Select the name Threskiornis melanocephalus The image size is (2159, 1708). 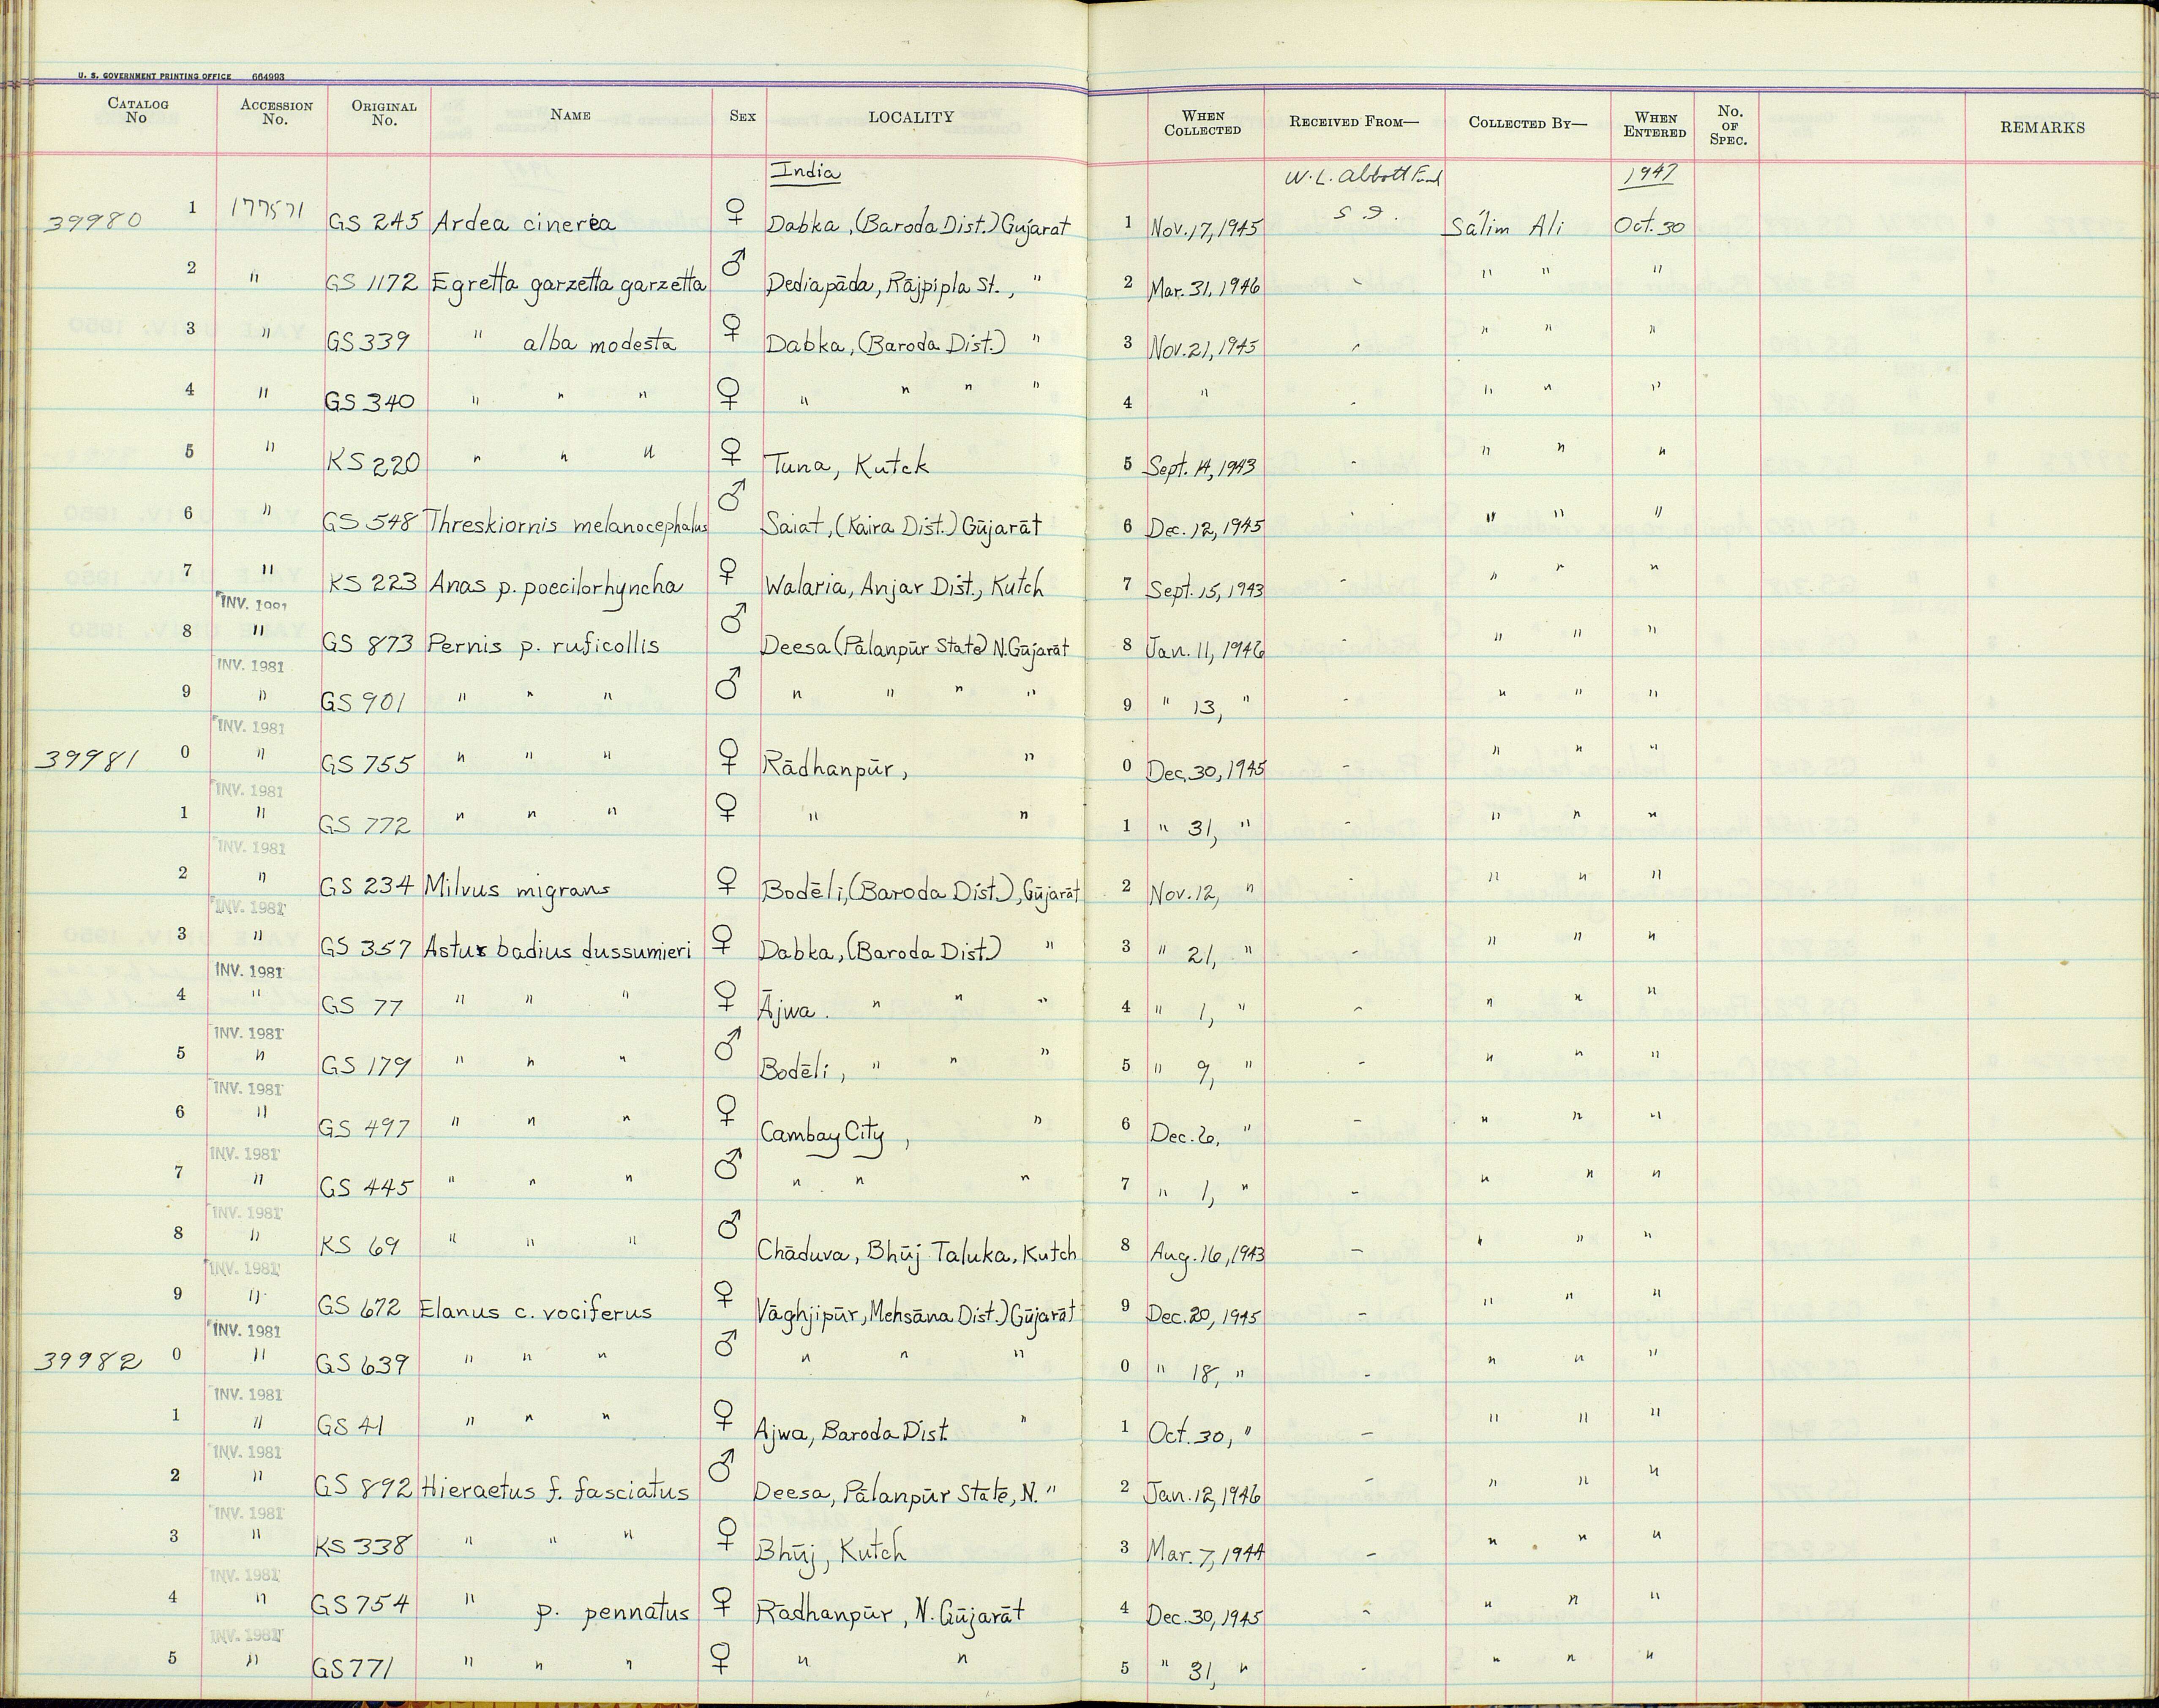[567, 523]
